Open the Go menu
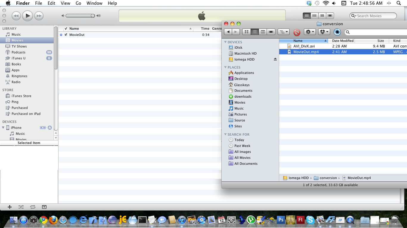The width and height of the screenshot is (407, 228). [x=78, y=3]
